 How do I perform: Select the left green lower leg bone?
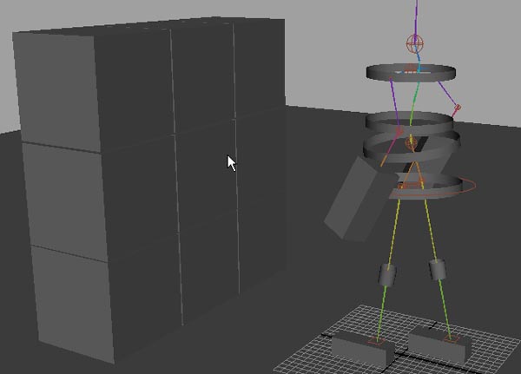pyautogui.click(x=382, y=312)
